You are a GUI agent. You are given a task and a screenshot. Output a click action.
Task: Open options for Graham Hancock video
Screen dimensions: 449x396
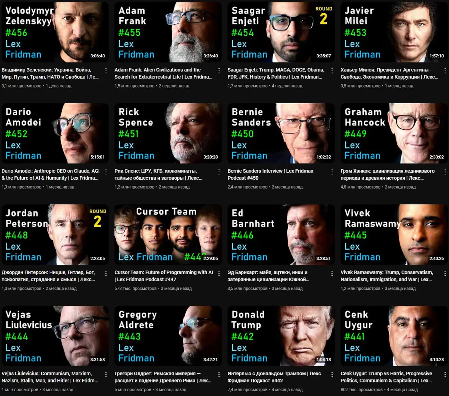click(x=445, y=172)
